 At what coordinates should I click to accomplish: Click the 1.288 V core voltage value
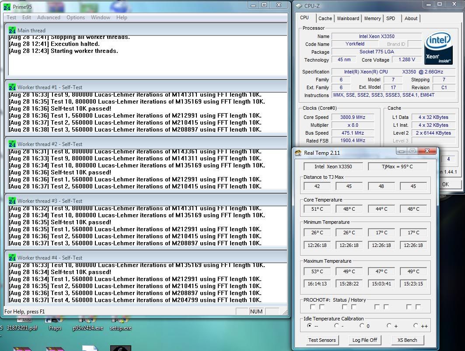(x=406, y=59)
